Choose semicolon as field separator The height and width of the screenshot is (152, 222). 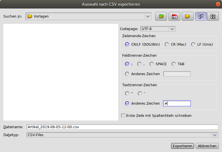127,64
